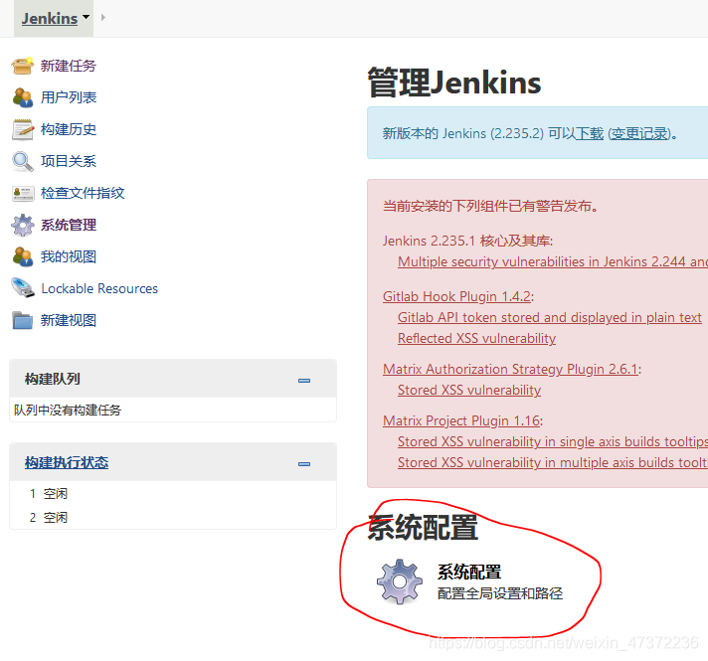
Task: Open 用户列表 link
Action: pyautogui.click(x=69, y=97)
